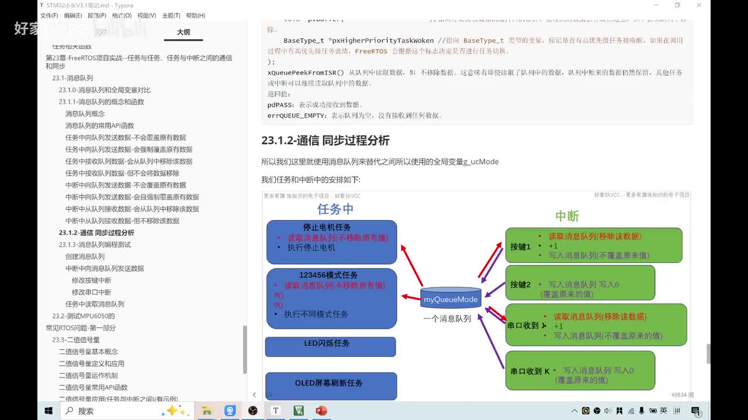Show word count statistics 69534 词
This screenshot has width=748, height=420.
pyautogui.click(x=683, y=395)
